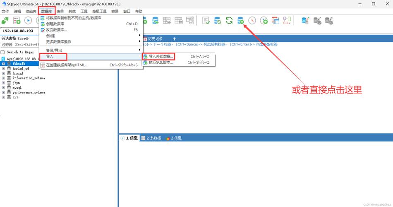
Task: Open the 工具 menu
Action: click(84, 11)
